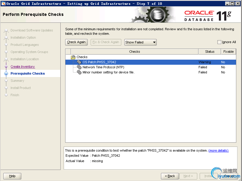
Task: Select the OS Patch:PHSS_37042 row
Action: pyautogui.click(x=151, y=62)
